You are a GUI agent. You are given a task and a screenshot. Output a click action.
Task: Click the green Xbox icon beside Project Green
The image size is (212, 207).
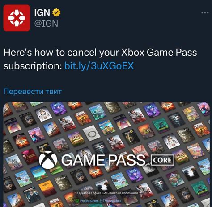(77, 201)
